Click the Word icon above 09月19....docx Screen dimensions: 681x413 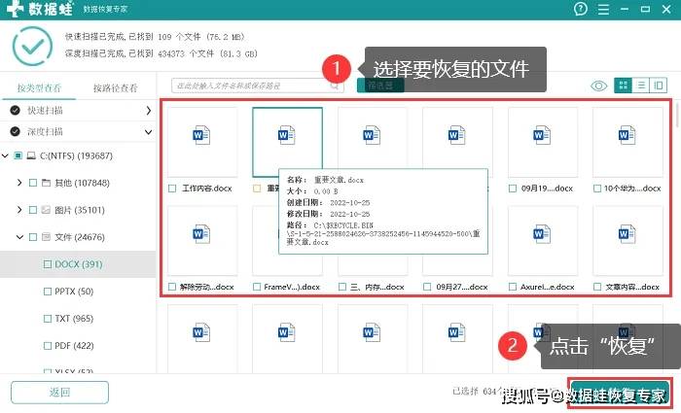(x=542, y=135)
